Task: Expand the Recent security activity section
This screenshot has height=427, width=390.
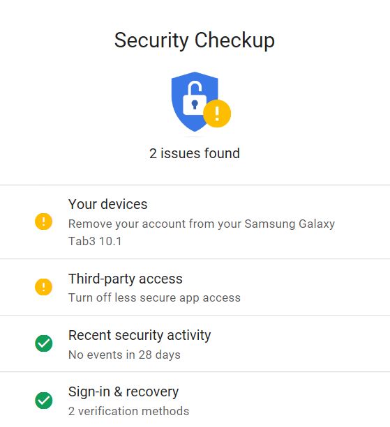Action: coord(195,343)
